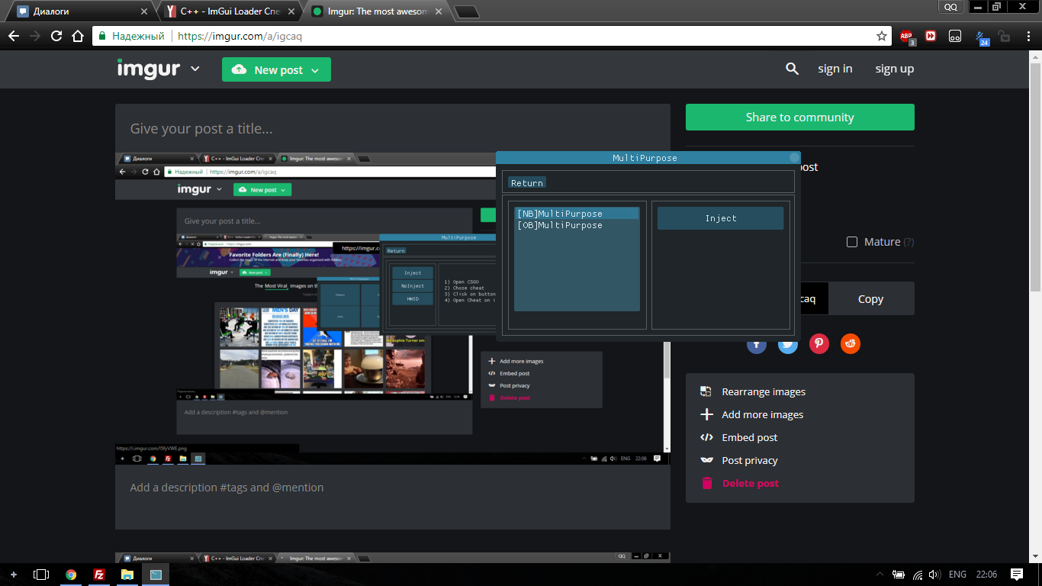Screen dimensions: 1042x586
Task: Switch to the Диалоги browser tab
Action: pyautogui.click(x=81, y=11)
